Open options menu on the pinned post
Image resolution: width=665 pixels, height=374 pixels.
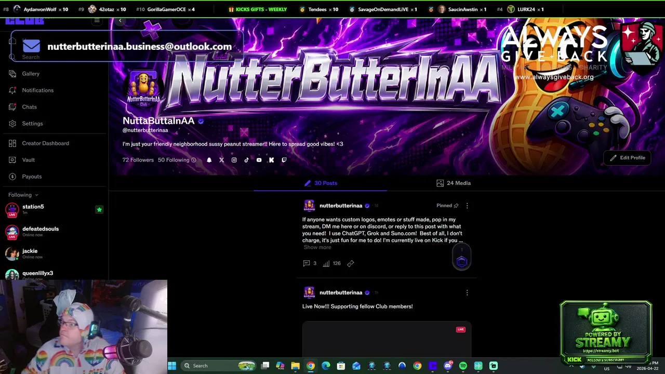pos(467,206)
